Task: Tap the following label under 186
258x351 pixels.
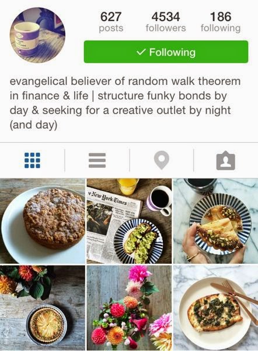Action: 221,29
